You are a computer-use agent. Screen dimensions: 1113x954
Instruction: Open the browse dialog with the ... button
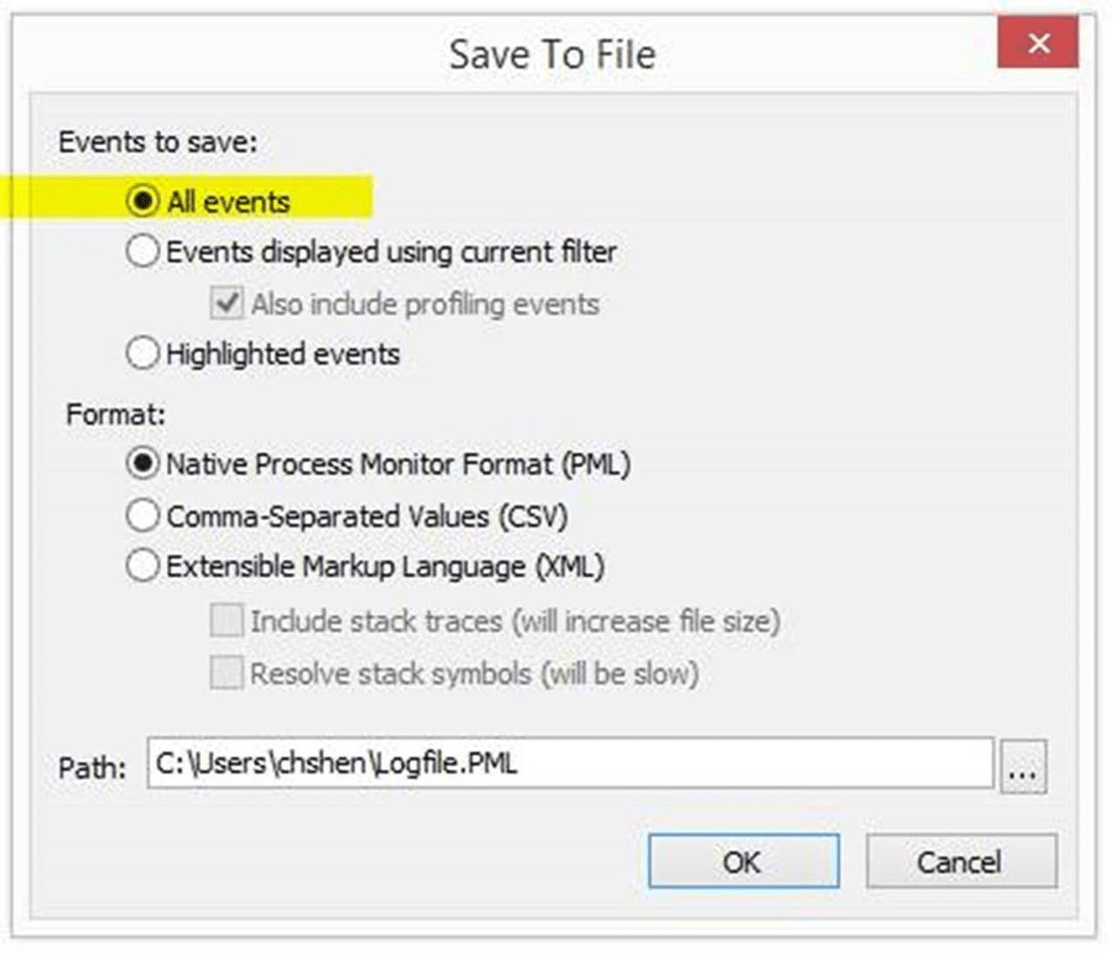[x=1023, y=765]
